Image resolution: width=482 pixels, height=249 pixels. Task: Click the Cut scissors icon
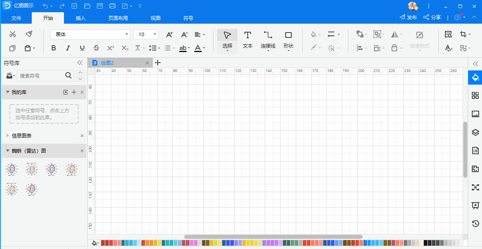13,34
